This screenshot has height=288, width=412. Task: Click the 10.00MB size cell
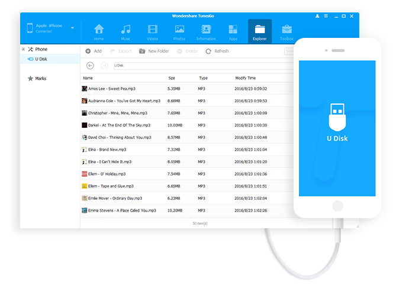(175, 125)
